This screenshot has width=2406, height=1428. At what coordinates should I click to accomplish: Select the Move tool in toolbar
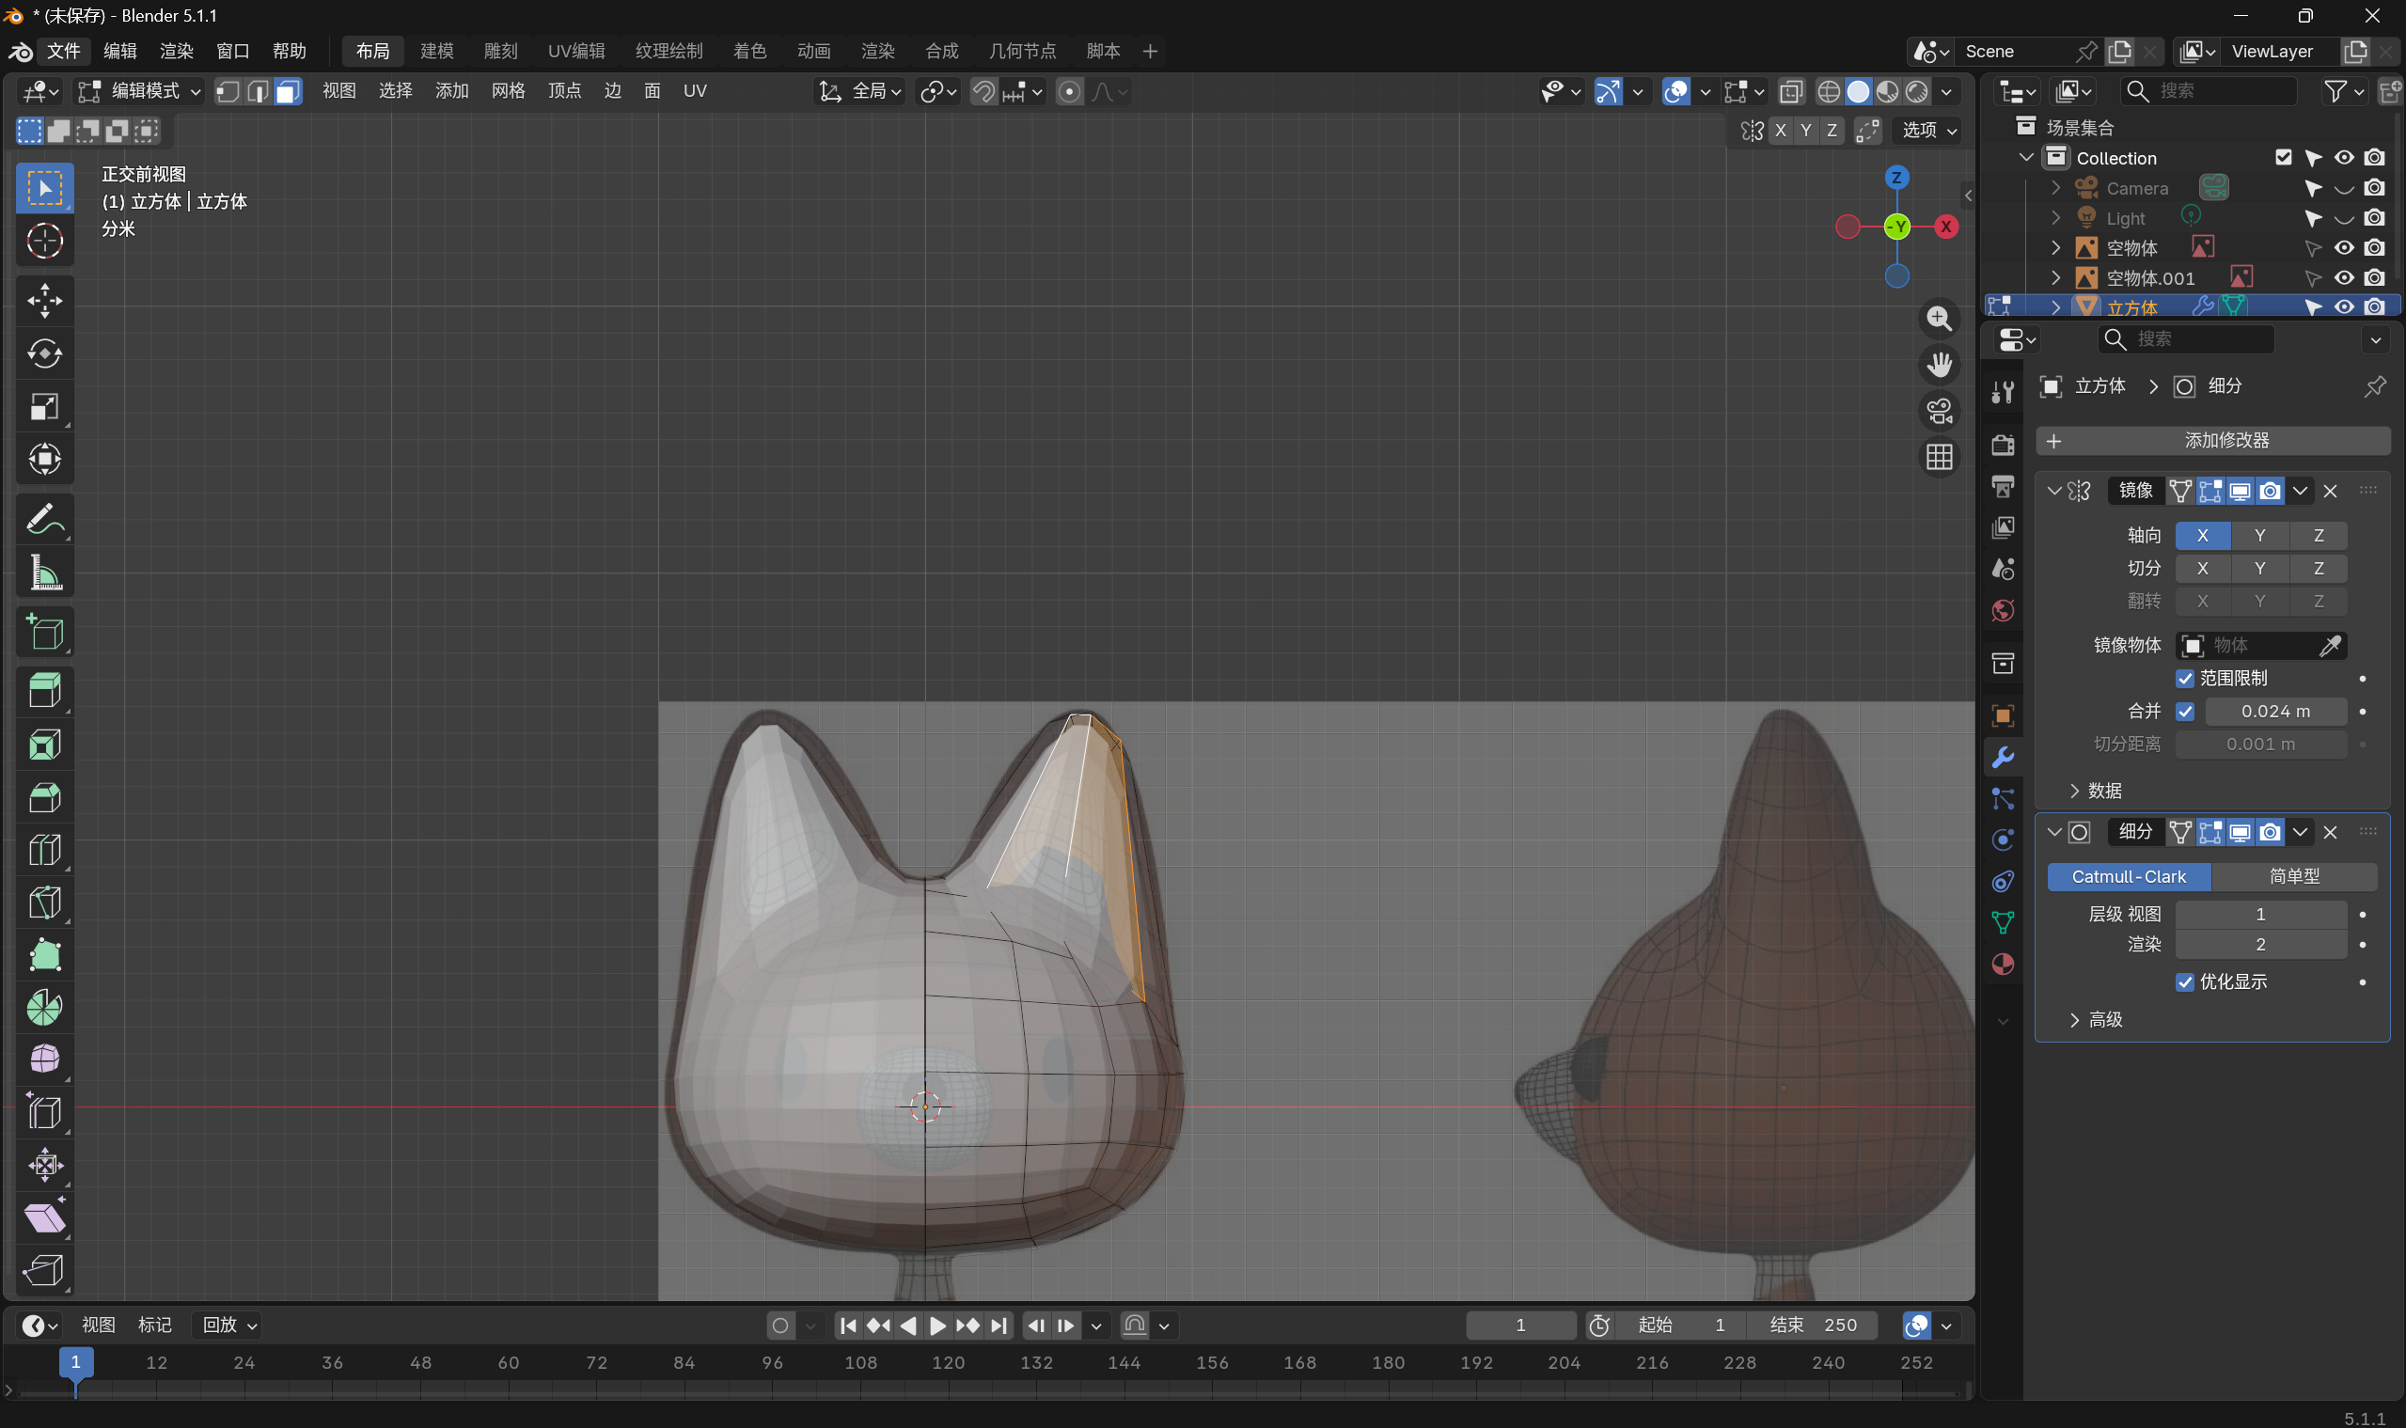coord(44,300)
